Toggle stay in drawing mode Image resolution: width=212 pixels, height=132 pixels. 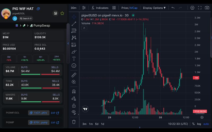click(74, 98)
